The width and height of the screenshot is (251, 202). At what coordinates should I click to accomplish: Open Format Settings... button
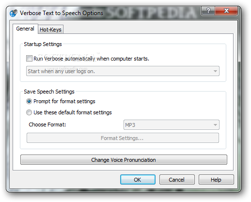[123, 138]
